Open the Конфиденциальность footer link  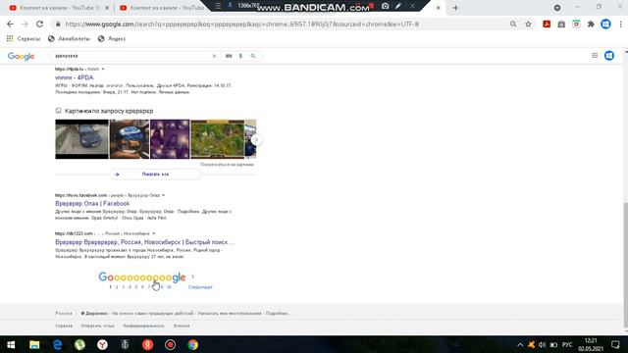pos(144,326)
